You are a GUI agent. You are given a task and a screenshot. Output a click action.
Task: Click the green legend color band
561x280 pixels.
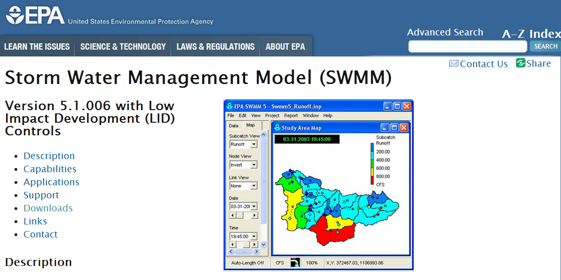[x=372, y=164]
